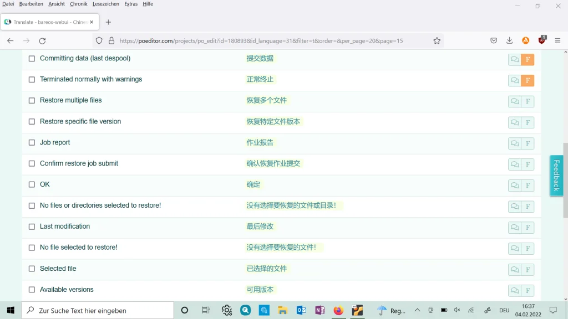The image size is (568, 319).
Task: Toggle the fuzzy F flag for Terminated normally with warnings
Action: (528, 80)
